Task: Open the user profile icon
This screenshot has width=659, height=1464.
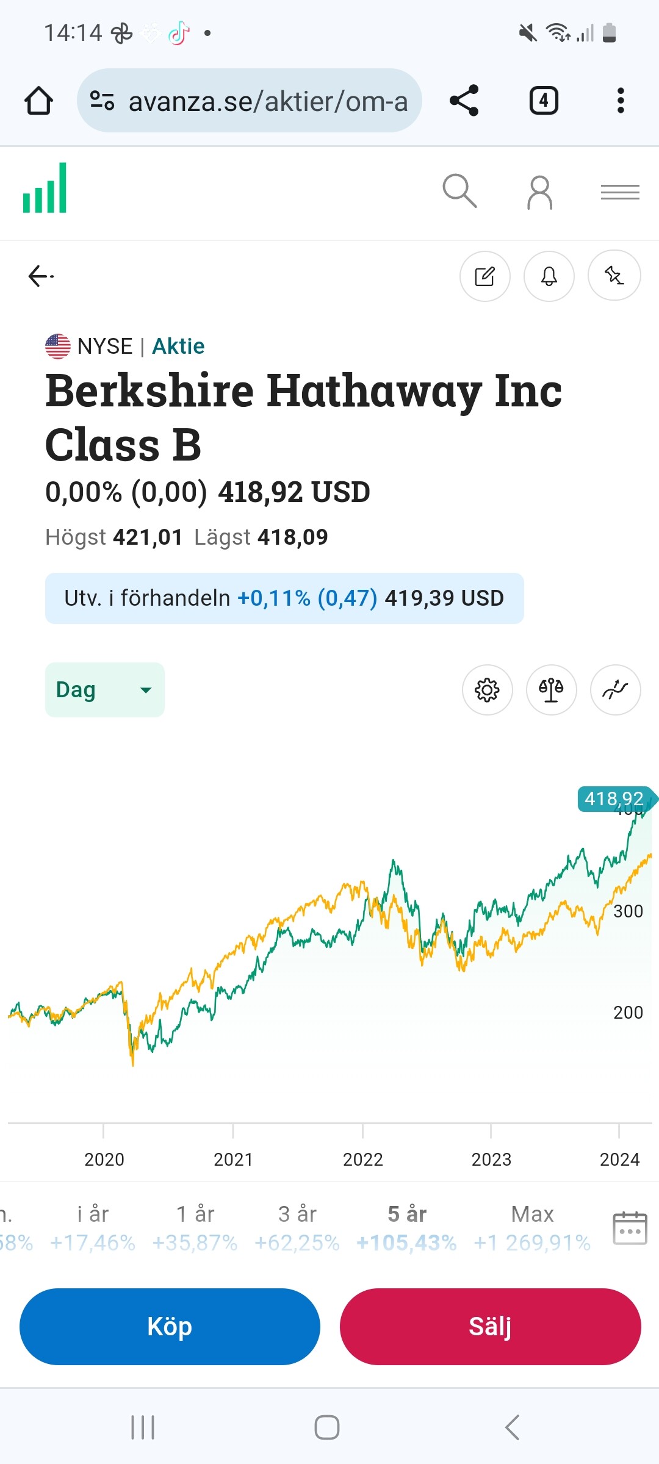Action: (540, 193)
